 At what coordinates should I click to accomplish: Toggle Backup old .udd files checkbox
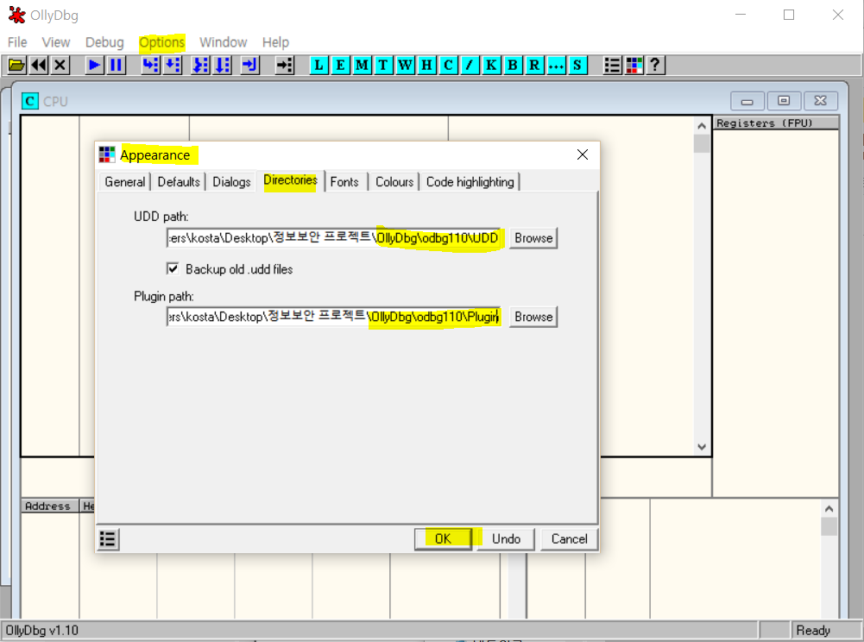(x=173, y=268)
